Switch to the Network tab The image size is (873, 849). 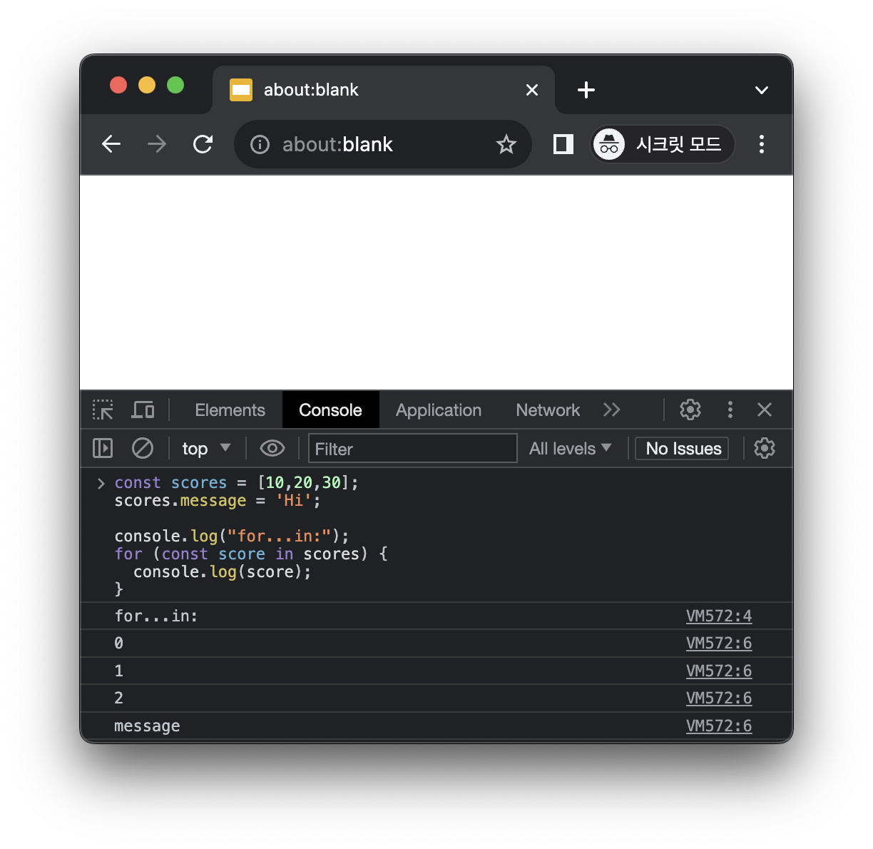coord(548,410)
